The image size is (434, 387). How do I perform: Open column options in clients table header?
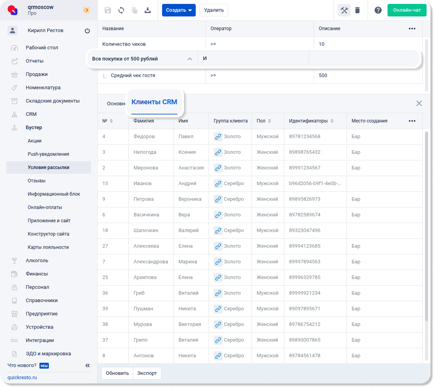pos(412,121)
